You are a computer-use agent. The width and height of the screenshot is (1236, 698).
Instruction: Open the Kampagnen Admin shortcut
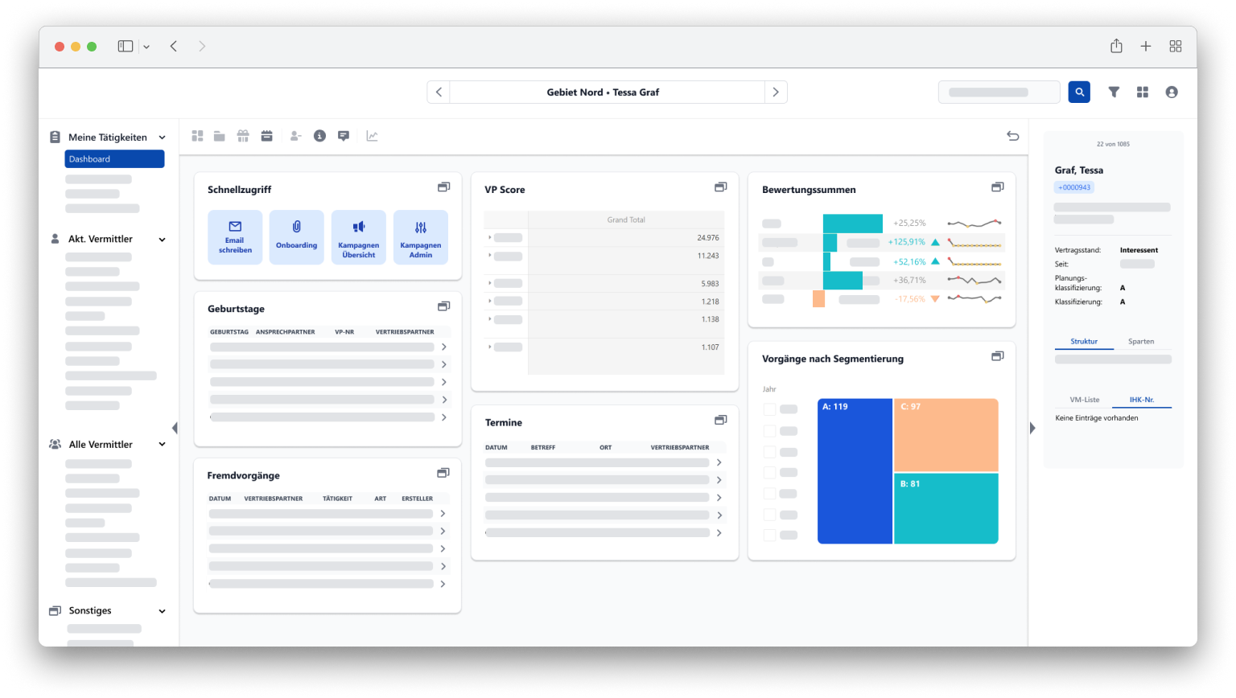pos(421,236)
